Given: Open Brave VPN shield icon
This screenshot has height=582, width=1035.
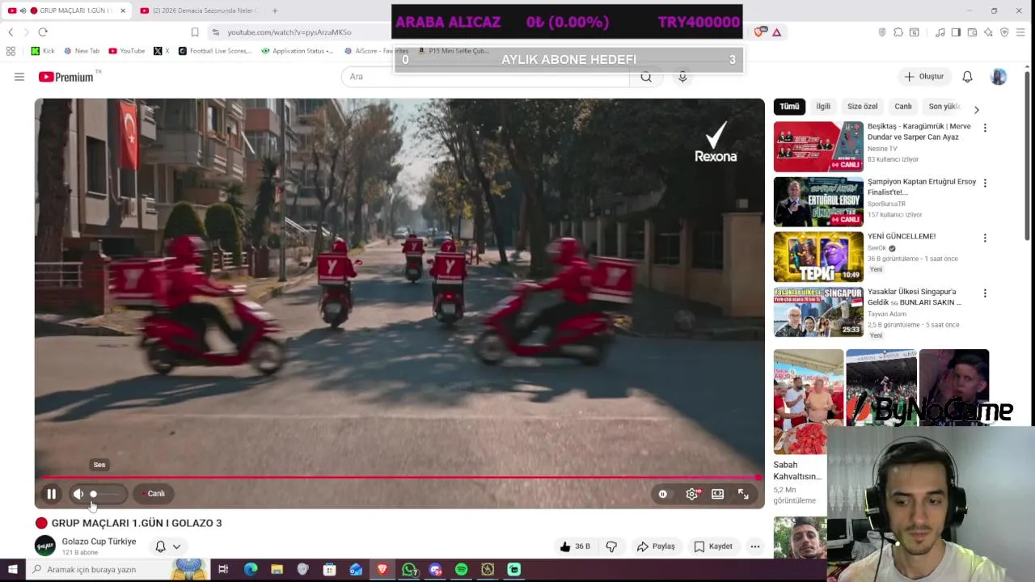Looking at the screenshot, I should click(1004, 32).
